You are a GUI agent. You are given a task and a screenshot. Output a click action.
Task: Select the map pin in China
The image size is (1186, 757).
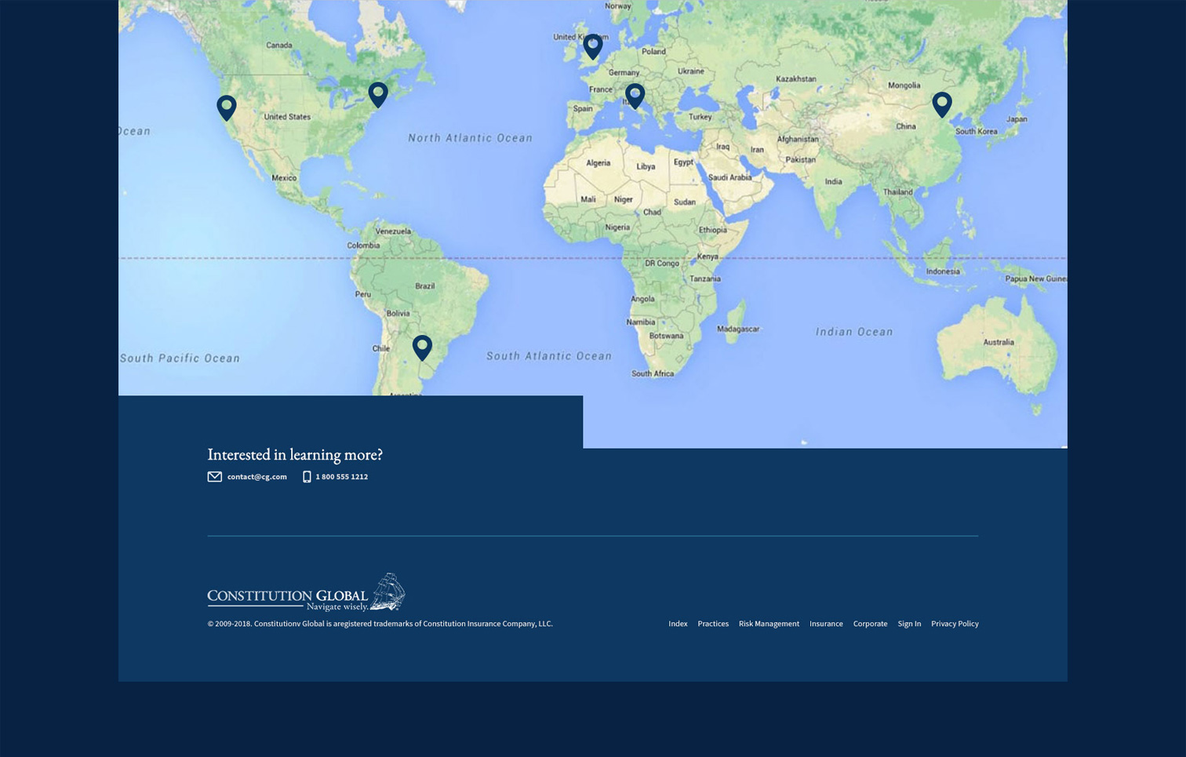941,103
